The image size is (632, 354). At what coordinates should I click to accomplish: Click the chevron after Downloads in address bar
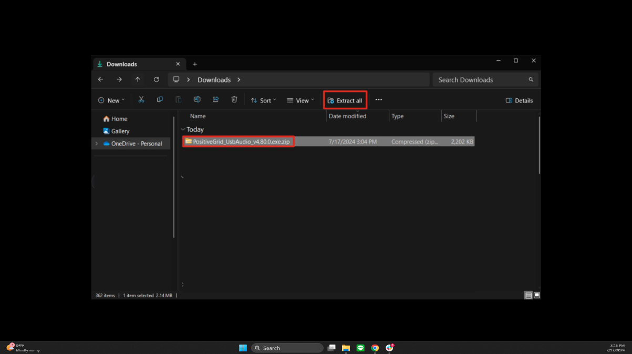(239, 80)
